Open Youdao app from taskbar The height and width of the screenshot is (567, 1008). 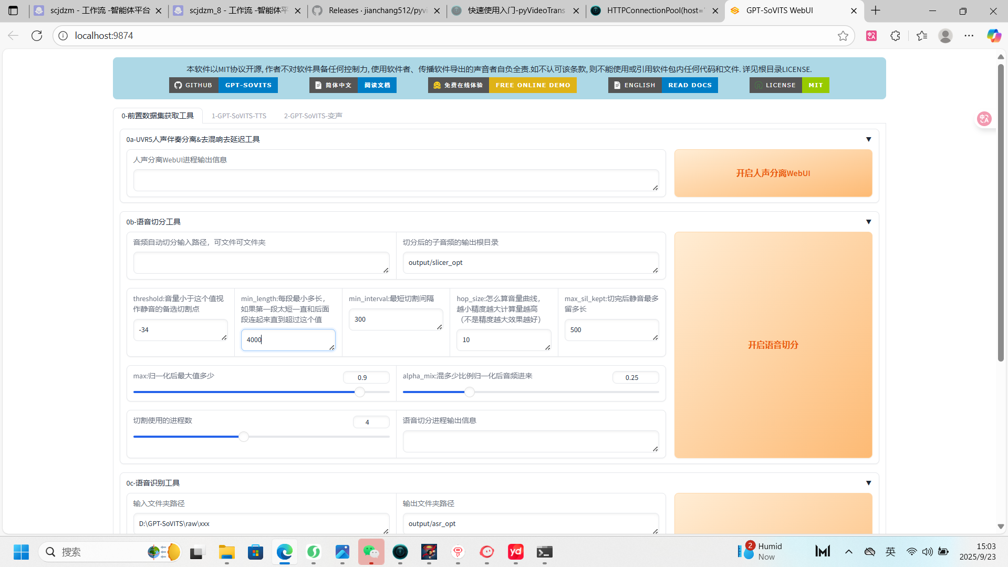coord(516,552)
